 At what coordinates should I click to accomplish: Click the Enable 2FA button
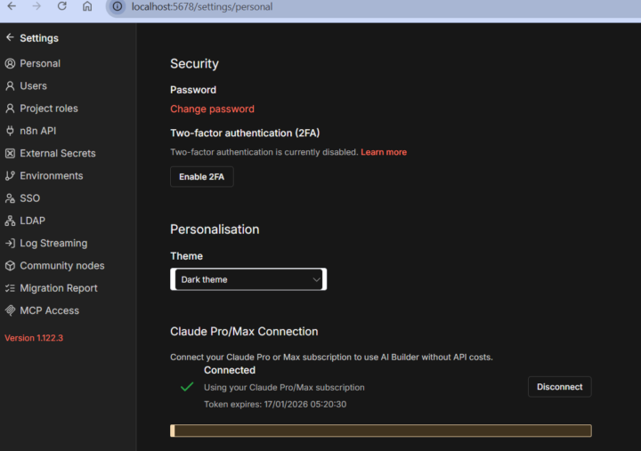202,176
